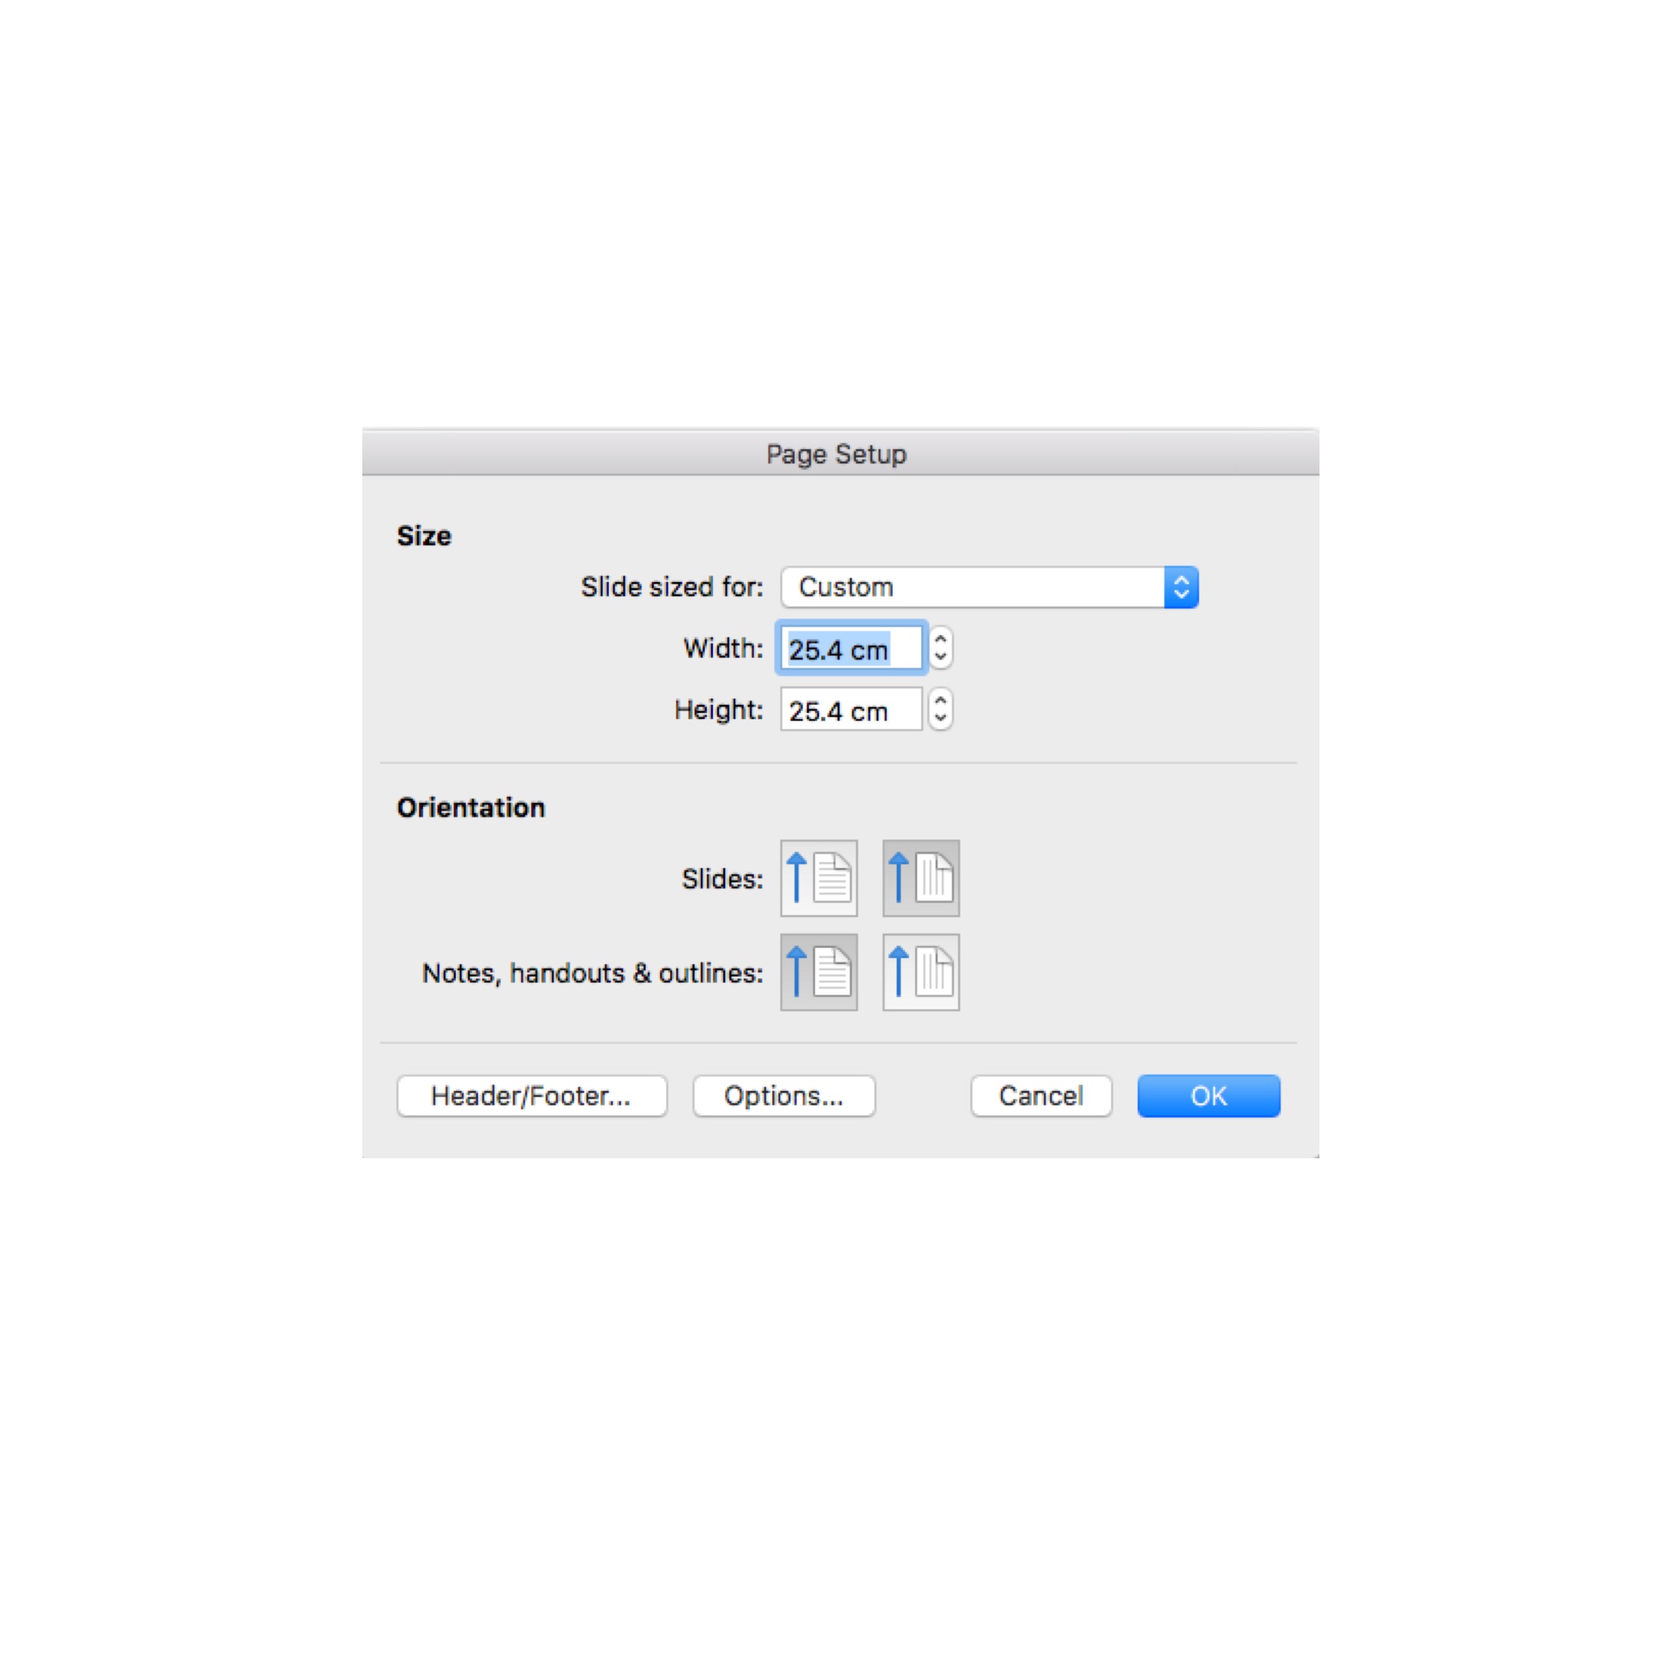1658x1658 pixels.
Task: Click the Size section heading
Action: (423, 536)
